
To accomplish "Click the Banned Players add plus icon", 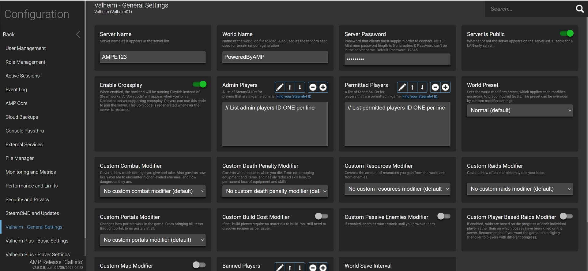I will point(323,267).
